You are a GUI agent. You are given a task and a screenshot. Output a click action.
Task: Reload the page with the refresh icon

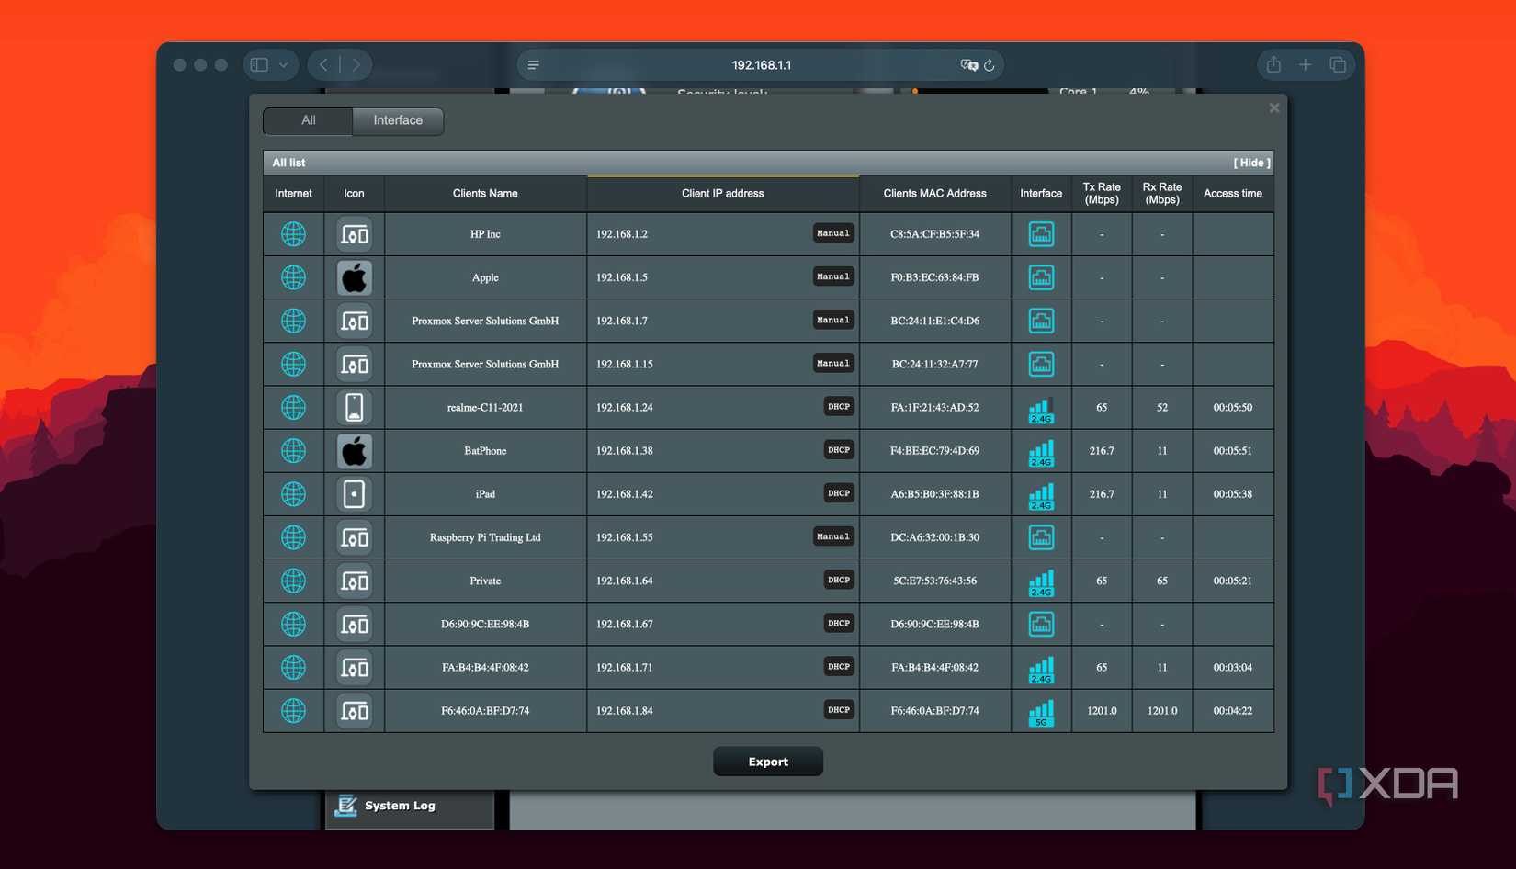[990, 65]
